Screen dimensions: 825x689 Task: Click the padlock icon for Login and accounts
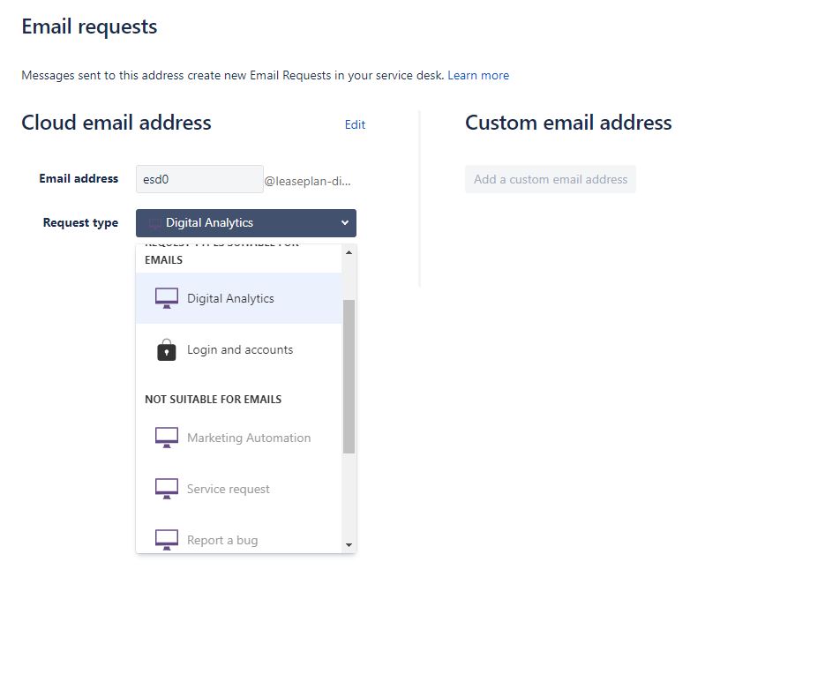166,349
